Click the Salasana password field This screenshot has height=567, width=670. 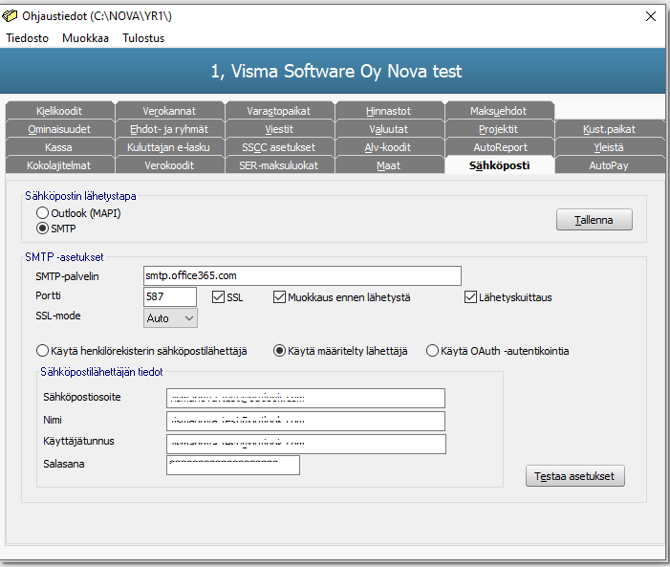pos(233,466)
